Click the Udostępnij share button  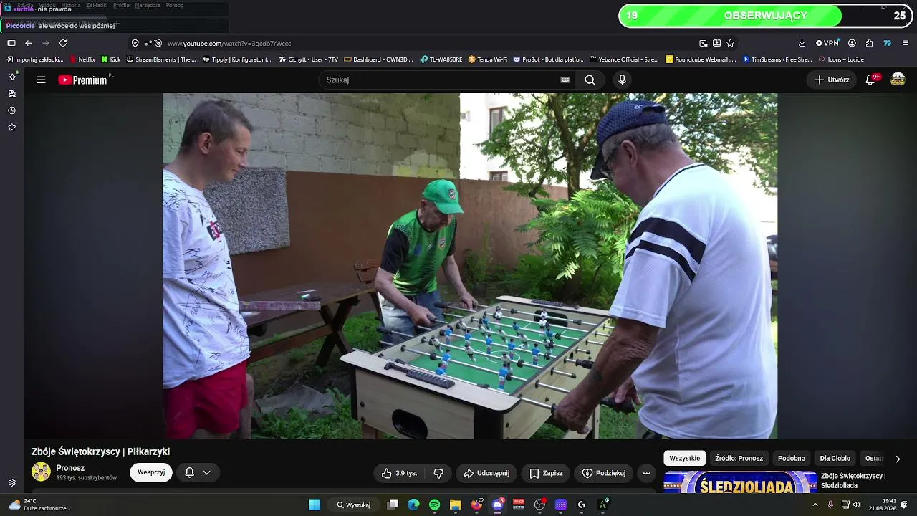click(486, 473)
